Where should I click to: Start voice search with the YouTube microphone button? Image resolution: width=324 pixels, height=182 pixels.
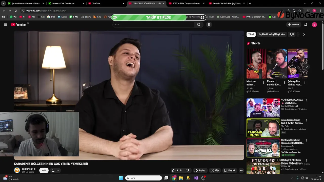coord(209,25)
